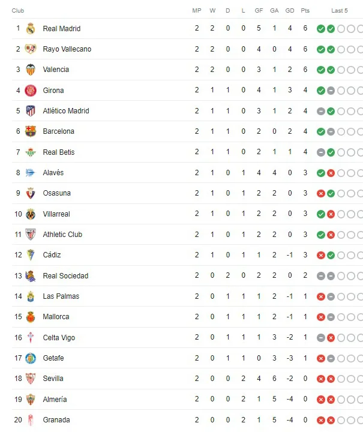This screenshot has height=432, width=363.
Task: Click Alavés red loss result indicator
Action: [x=331, y=173]
